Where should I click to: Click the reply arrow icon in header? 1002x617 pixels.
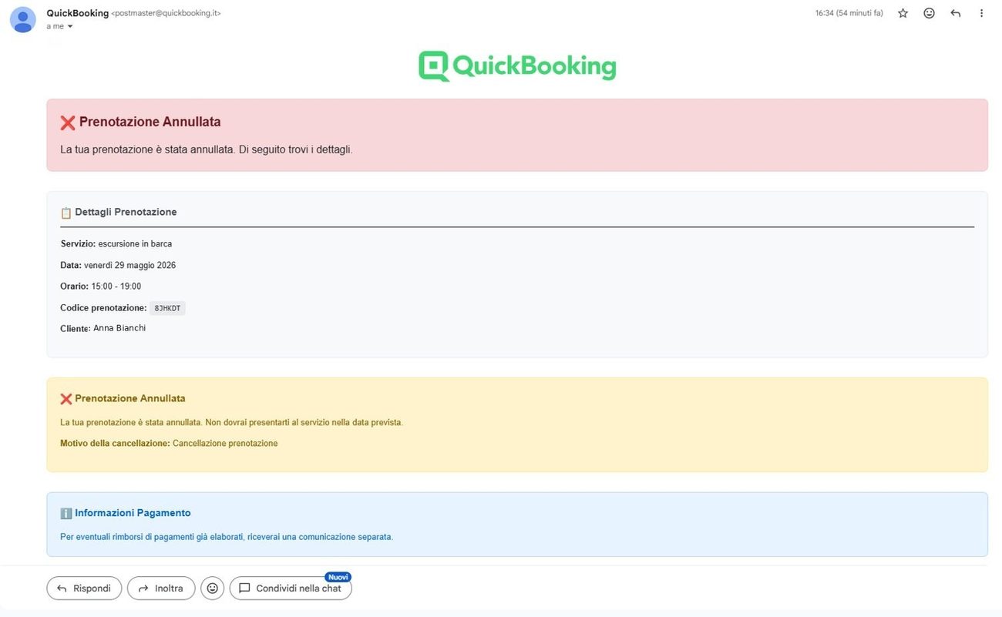click(956, 13)
